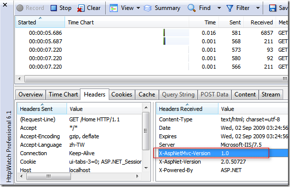Sort requests by Sent column
Viewport: 290px width, 187px height.
pyautogui.click(x=231, y=22)
